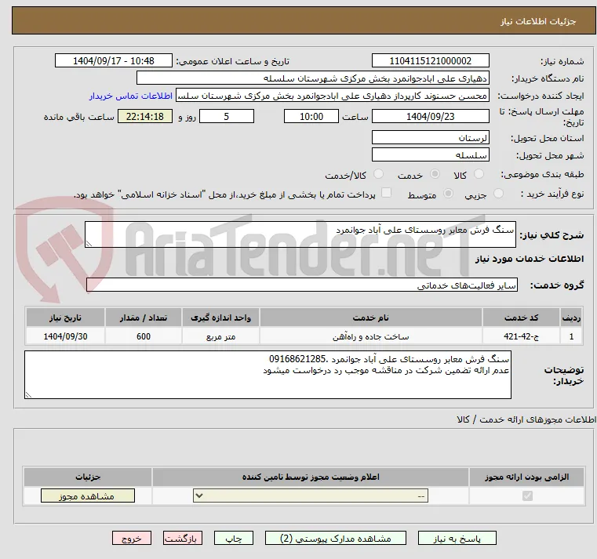This screenshot has width=597, height=559.
Task: Click the توضیحات خریدار text area
Action: pyautogui.click(x=268, y=375)
